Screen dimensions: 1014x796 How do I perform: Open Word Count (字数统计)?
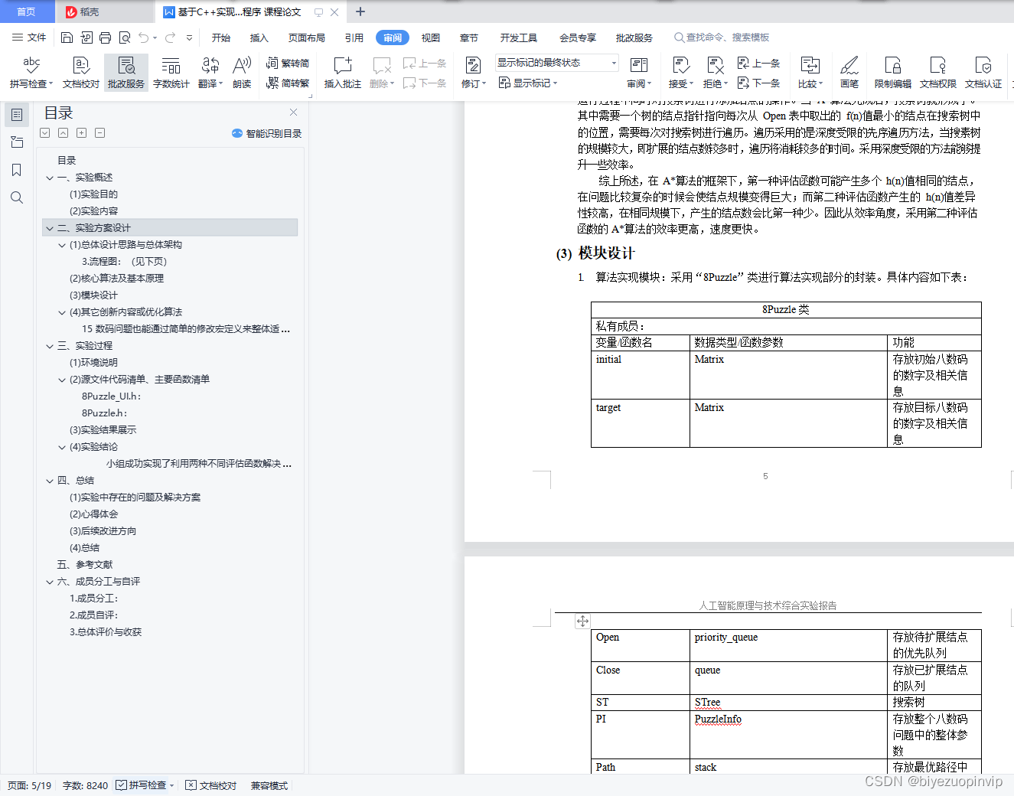(x=171, y=73)
